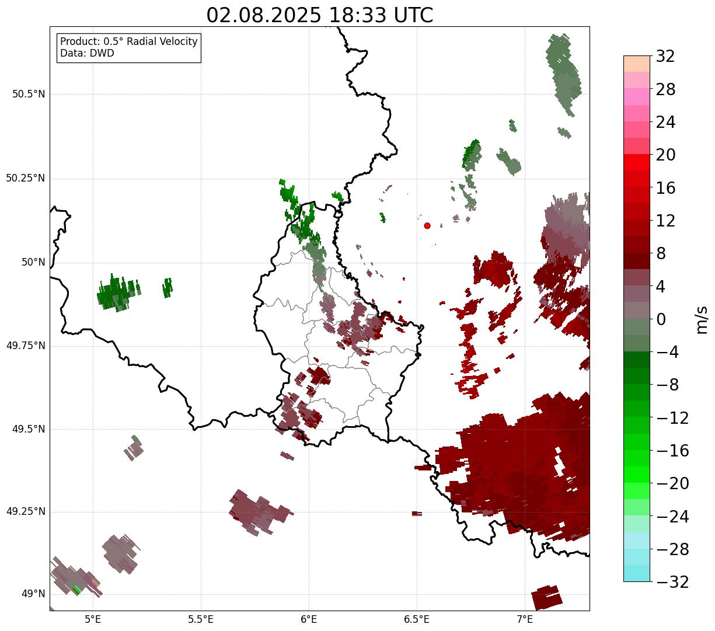The image size is (715, 631).
Task: Click the colorbar label '−20'
Action: point(672,484)
